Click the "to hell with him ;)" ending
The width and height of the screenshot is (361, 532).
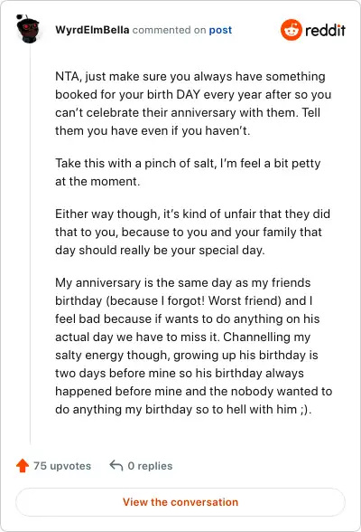[262, 409]
